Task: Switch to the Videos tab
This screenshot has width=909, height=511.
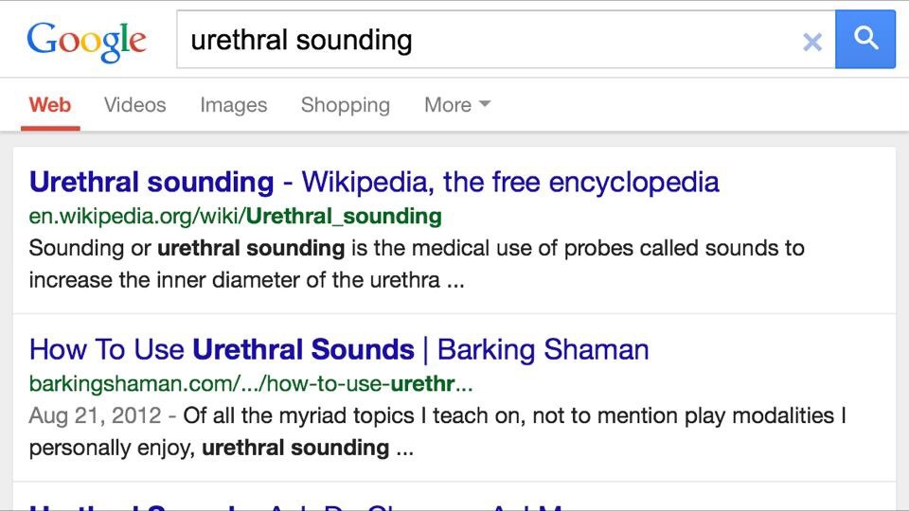Action: [134, 105]
